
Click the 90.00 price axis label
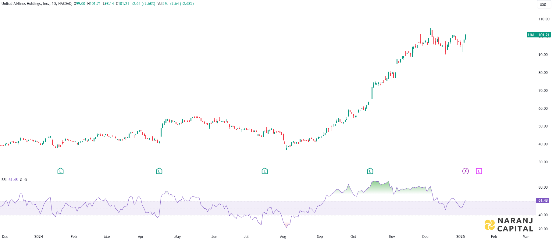[543, 55]
